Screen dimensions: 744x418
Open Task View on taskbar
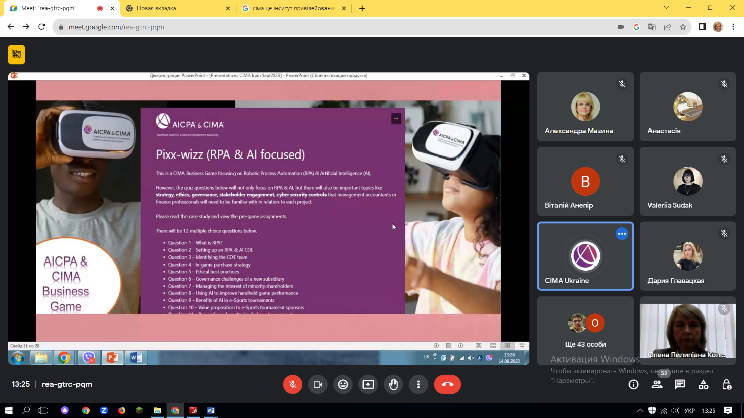coord(43,410)
